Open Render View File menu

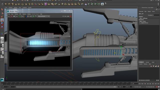[x=9, y=14]
